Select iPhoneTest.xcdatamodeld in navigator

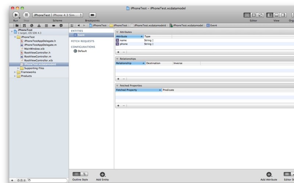(x=39, y=64)
